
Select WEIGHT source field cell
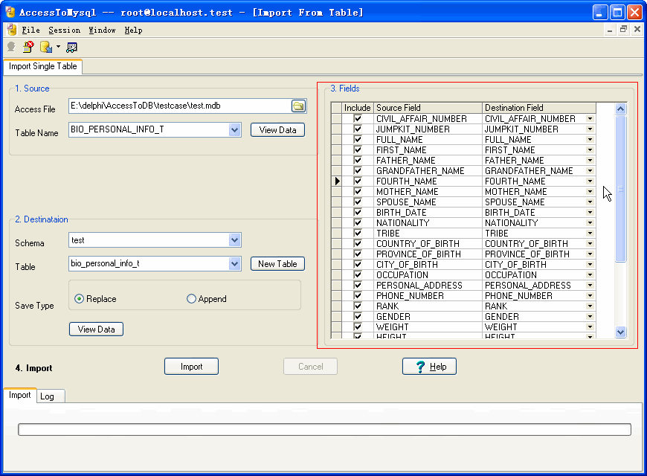[x=428, y=327]
